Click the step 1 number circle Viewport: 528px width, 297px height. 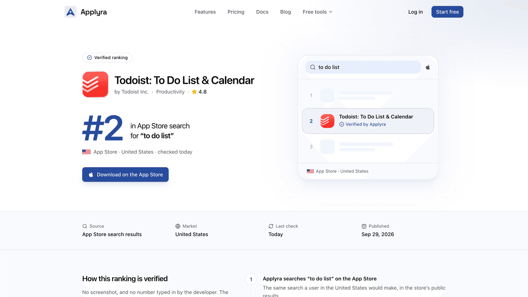251,279
